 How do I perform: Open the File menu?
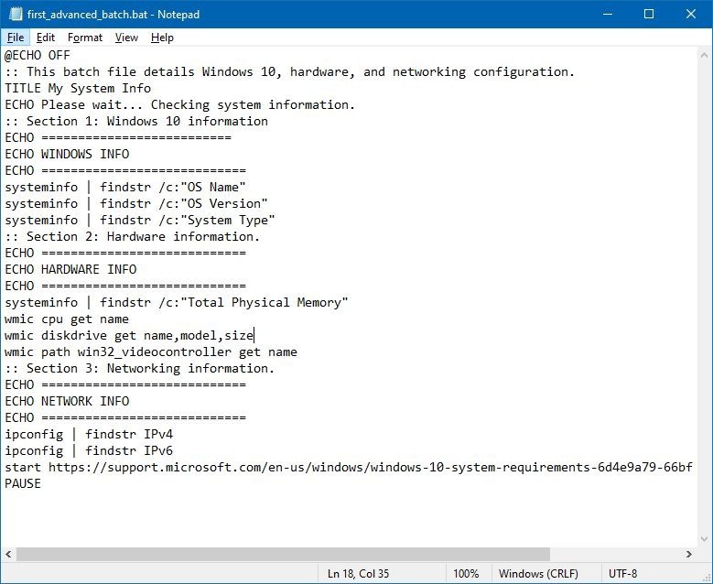(16, 38)
